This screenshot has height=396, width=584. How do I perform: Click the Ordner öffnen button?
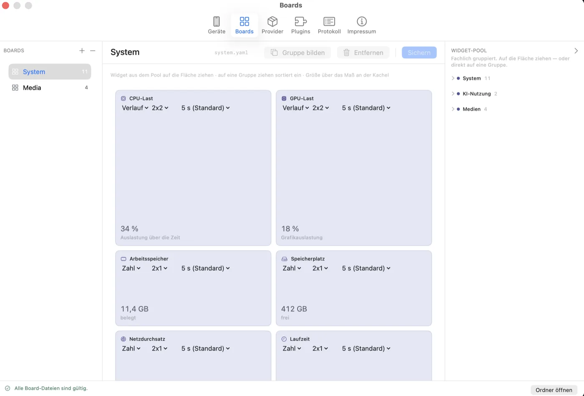coord(554,390)
